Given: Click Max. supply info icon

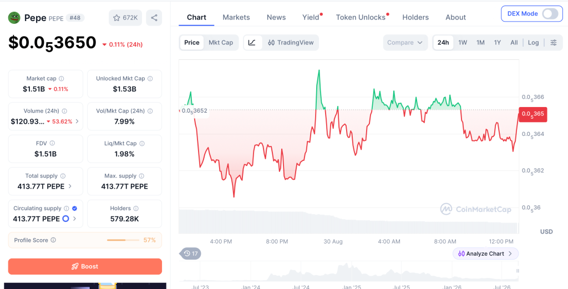Looking at the screenshot, I should tap(141, 176).
